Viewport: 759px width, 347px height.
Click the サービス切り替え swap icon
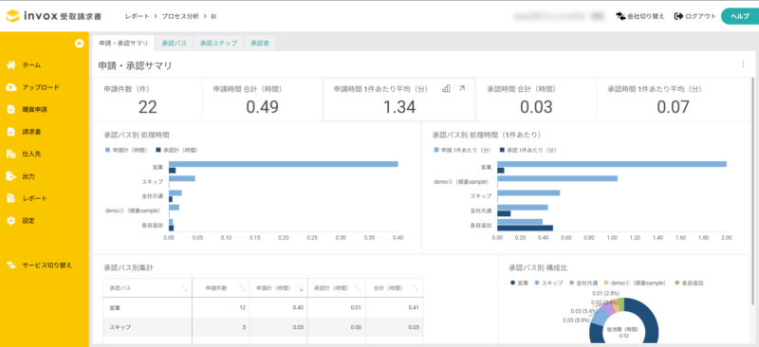pos(11,265)
